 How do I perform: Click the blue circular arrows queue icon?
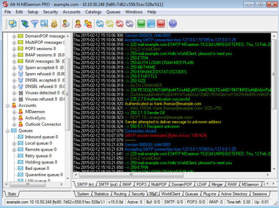point(100,24)
